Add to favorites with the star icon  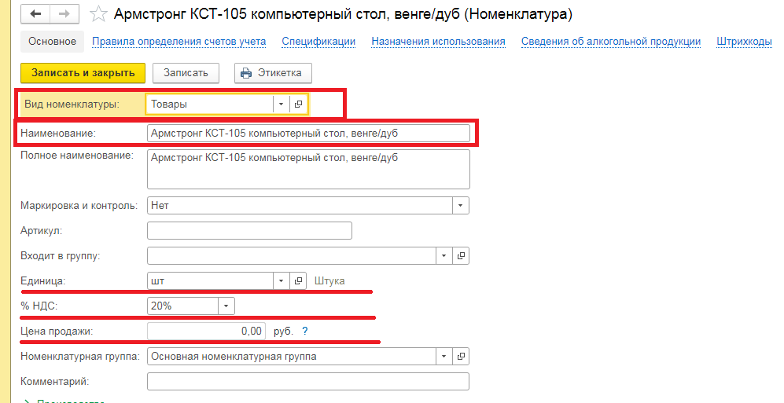tap(98, 14)
